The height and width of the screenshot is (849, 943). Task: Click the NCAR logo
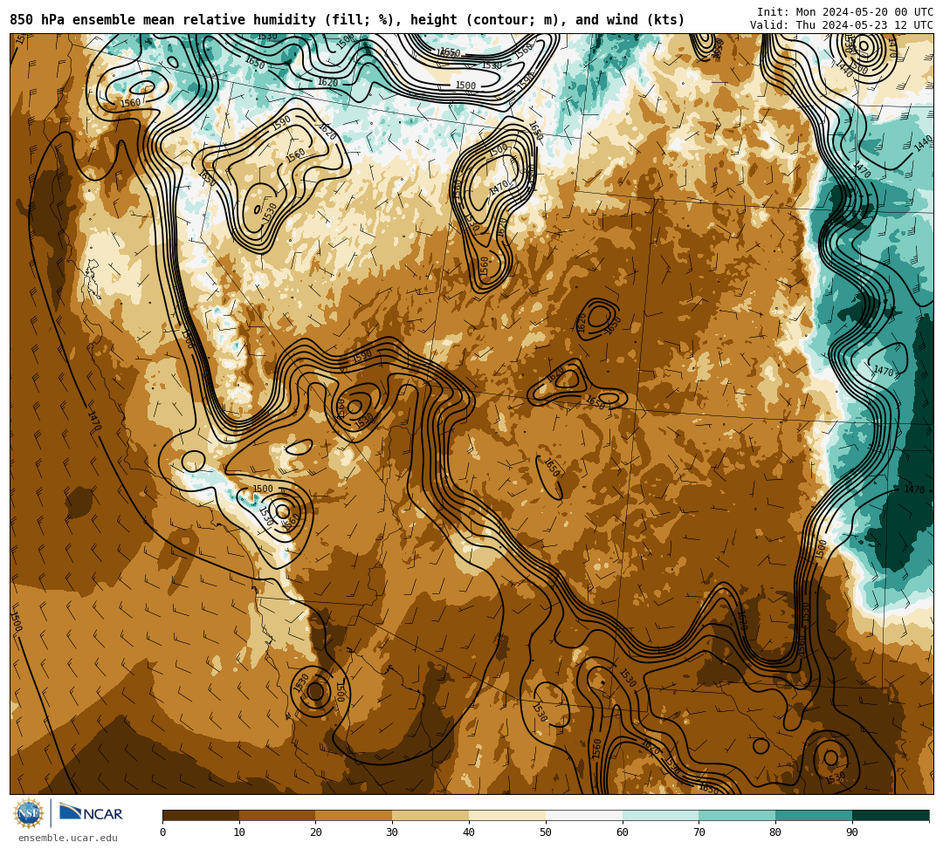(91, 813)
